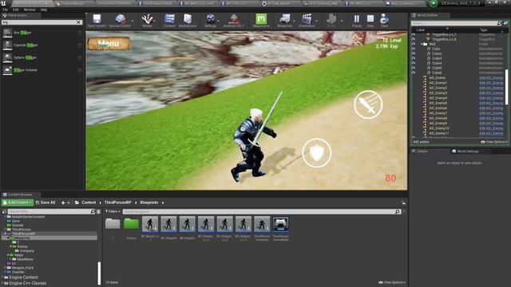Switch to the World Settings tab

(465, 151)
